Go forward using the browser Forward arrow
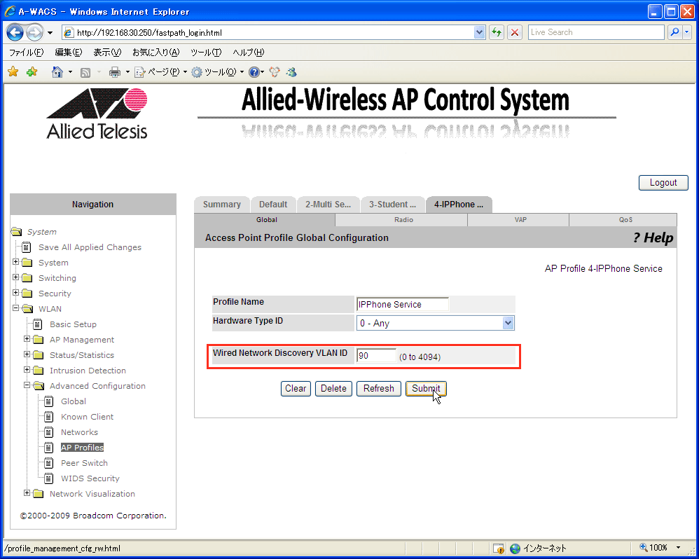Screen dimensions: 699x559 [x=34, y=32]
